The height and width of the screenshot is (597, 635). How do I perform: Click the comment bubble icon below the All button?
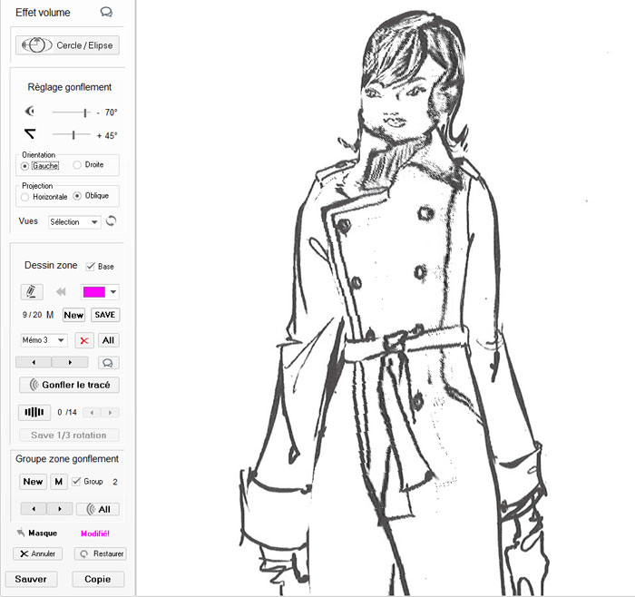click(108, 362)
